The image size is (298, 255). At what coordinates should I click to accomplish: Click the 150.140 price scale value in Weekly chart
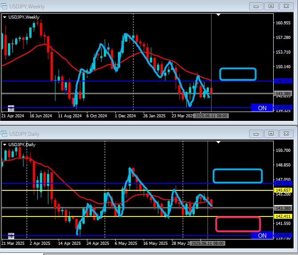click(x=283, y=66)
